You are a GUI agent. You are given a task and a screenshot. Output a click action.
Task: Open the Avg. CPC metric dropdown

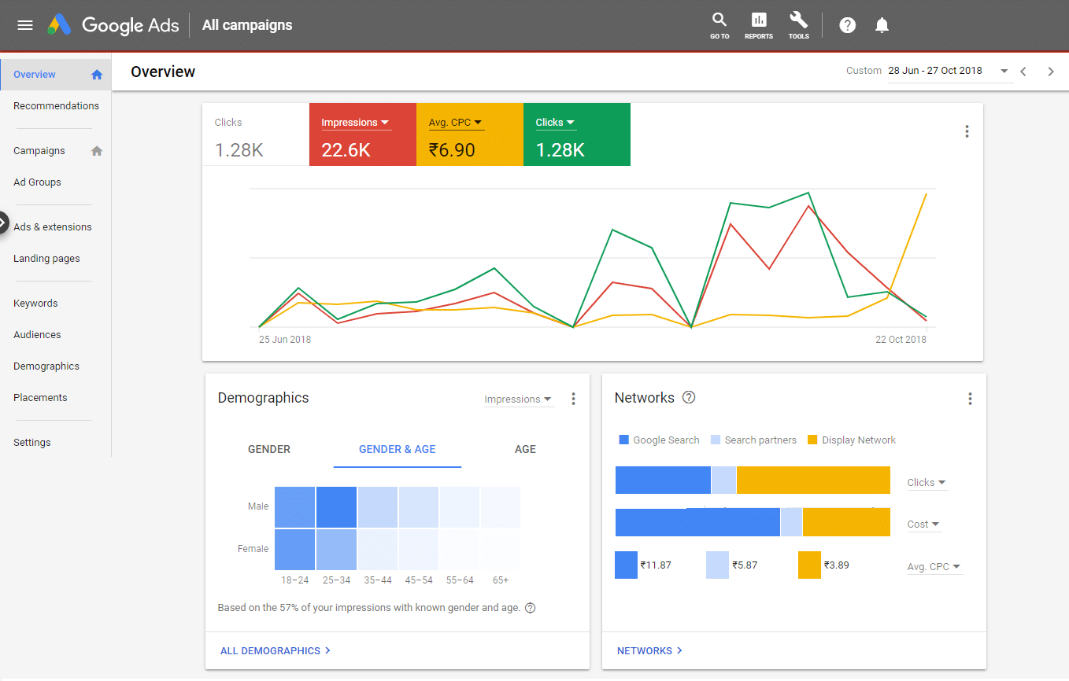click(456, 123)
